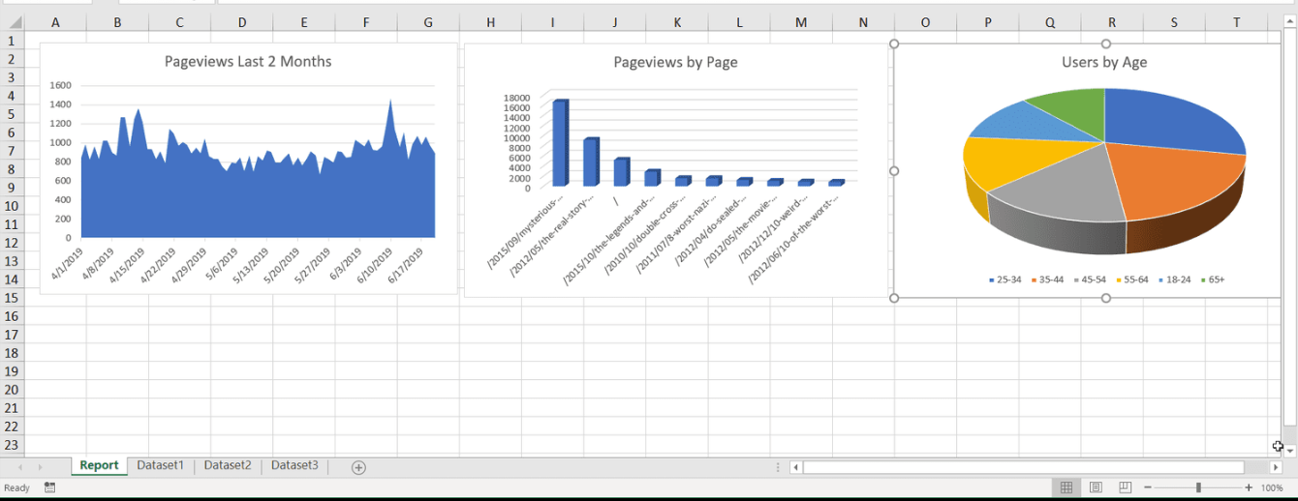
Task: Click the 6/17/2019 date axis label
Action: [405, 265]
